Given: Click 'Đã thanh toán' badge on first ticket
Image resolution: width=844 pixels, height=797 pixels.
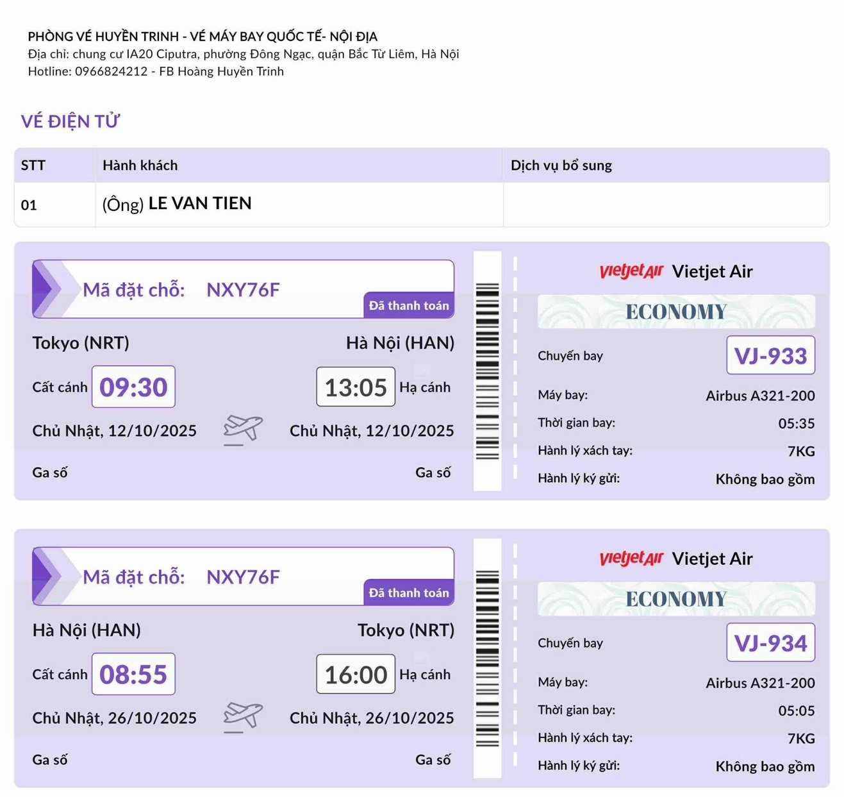Looking at the screenshot, I should [409, 306].
